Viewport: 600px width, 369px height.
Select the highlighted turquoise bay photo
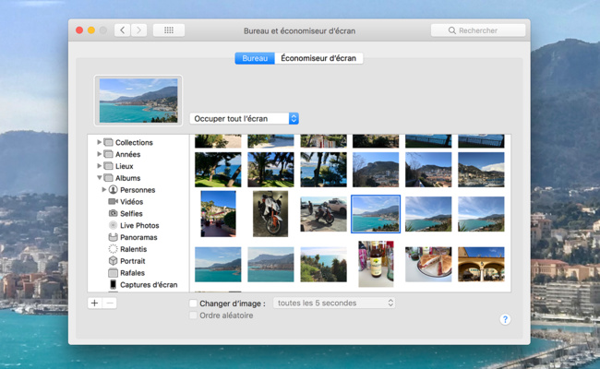click(x=376, y=214)
